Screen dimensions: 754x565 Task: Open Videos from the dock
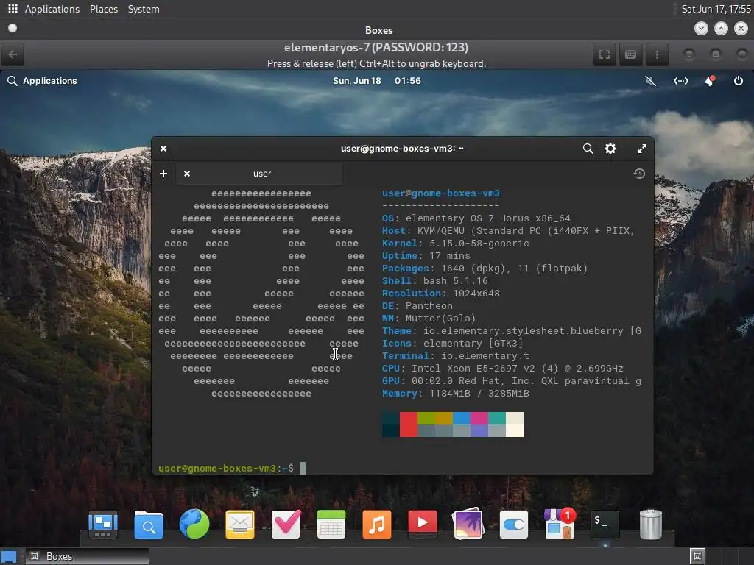(422, 523)
